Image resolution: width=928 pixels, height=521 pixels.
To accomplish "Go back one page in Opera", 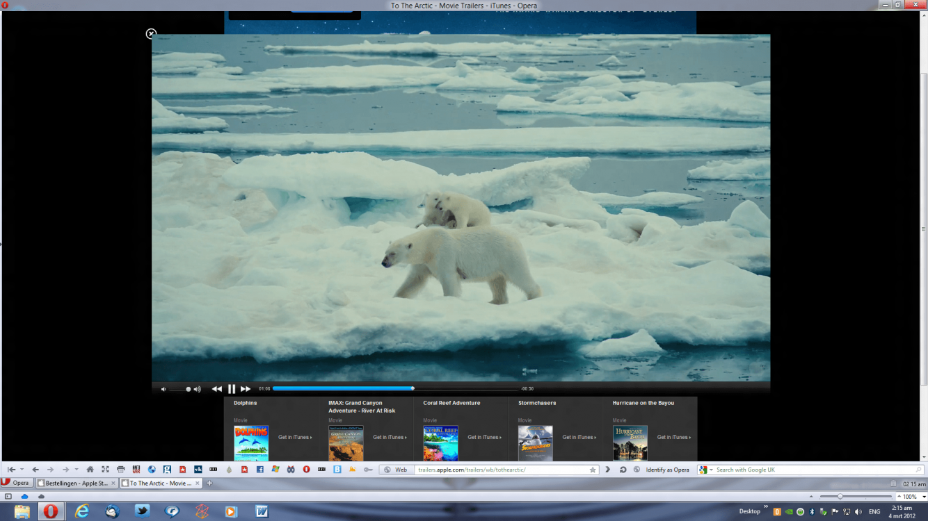I will [35, 470].
